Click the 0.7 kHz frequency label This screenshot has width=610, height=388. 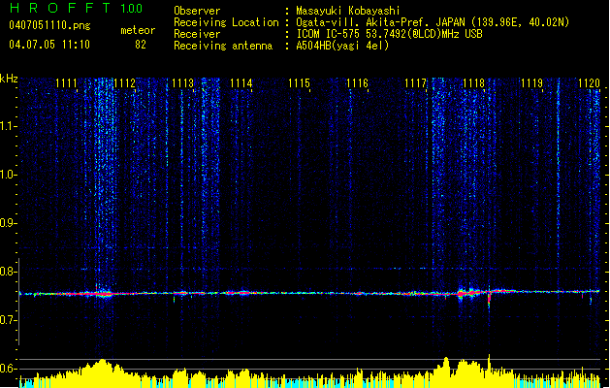coord(8,320)
